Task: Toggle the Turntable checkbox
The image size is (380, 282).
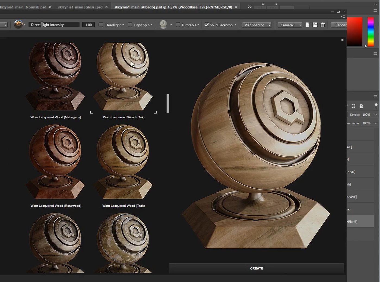Action: 178,25
